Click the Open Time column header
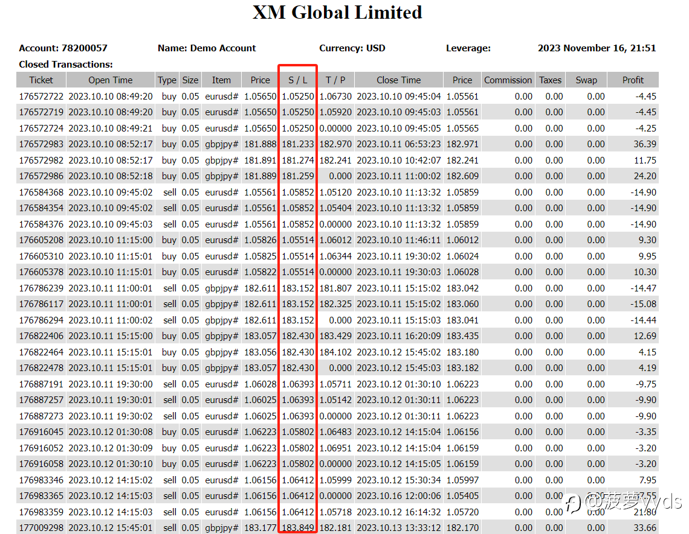Screen dimensions: 689x534 [110, 80]
